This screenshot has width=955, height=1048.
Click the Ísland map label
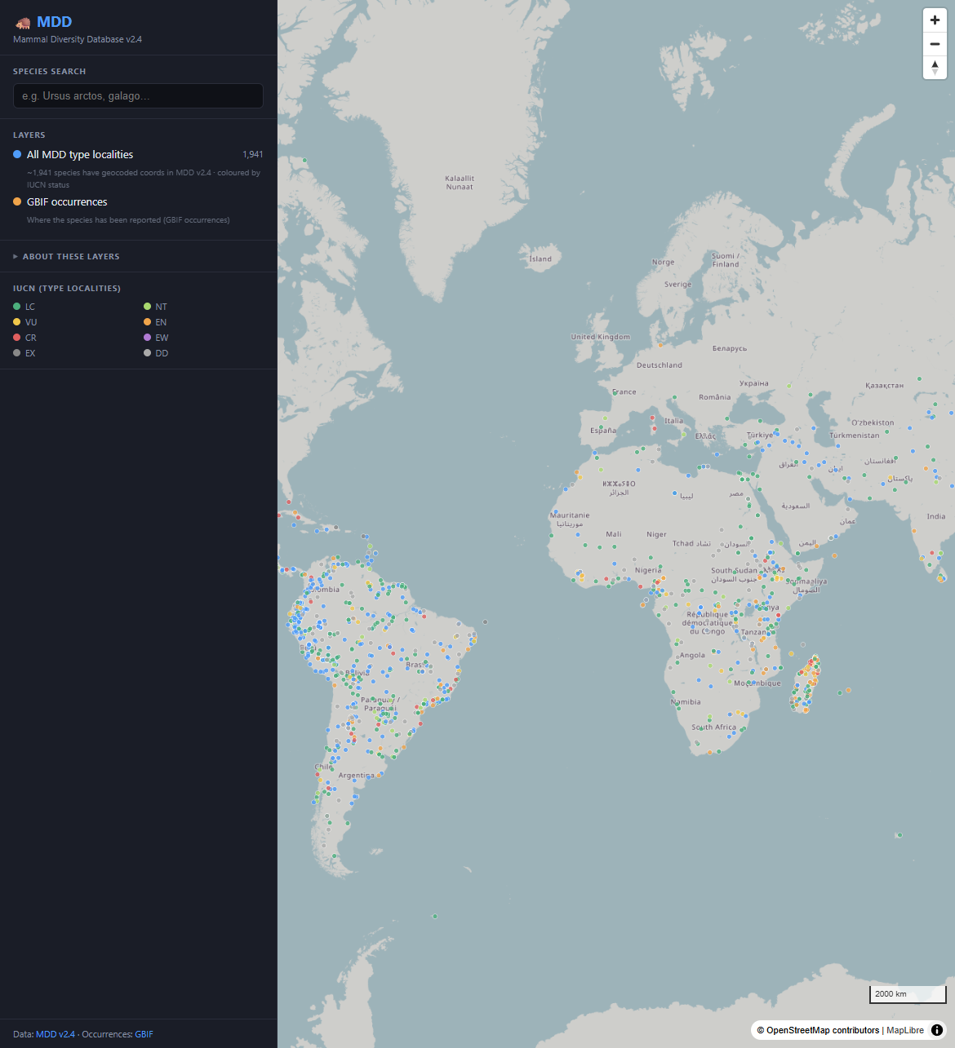(x=540, y=259)
